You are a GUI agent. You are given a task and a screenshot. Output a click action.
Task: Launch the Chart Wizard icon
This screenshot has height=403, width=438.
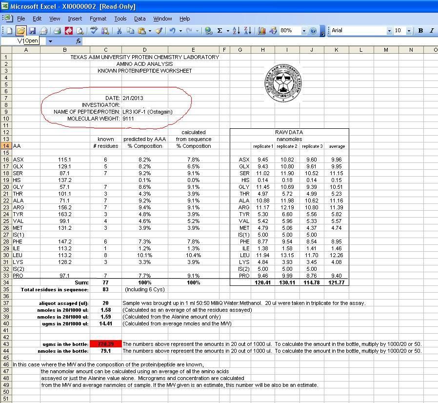(x=262, y=30)
